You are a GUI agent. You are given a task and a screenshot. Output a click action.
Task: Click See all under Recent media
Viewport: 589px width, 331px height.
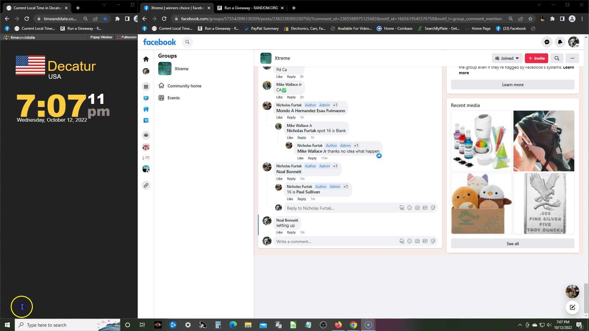[x=512, y=244]
